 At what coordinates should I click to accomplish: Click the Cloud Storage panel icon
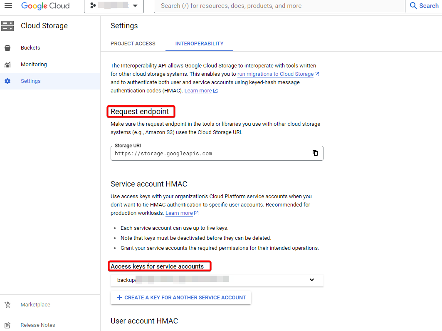(7, 26)
